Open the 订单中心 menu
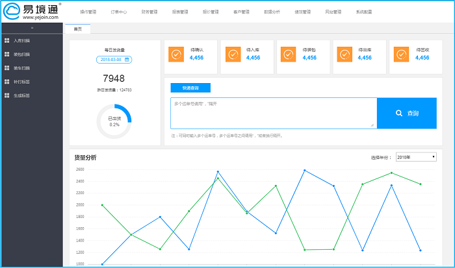 (x=118, y=12)
